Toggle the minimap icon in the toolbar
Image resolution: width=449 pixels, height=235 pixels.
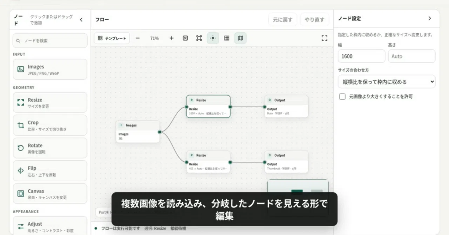pyautogui.click(x=240, y=38)
